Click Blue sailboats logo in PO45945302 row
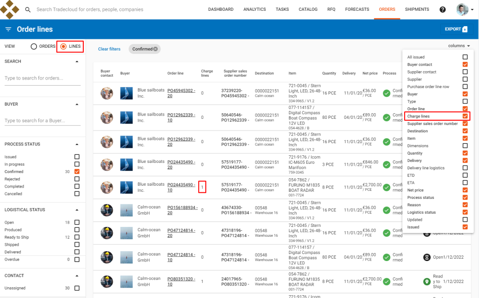The width and height of the screenshot is (479, 298). pyautogui.click(x=126, y=93)
